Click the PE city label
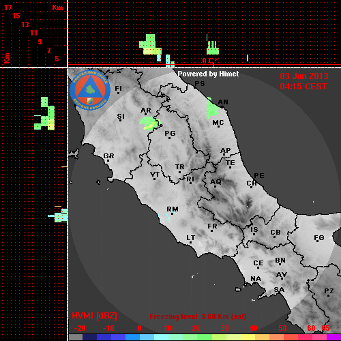Image resolution: width=341 pixels, height=341 pixels. tap(259, 175)
